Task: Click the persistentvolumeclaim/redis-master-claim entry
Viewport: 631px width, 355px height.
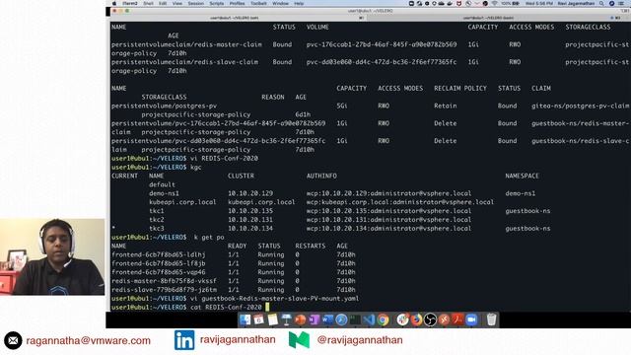Action: [186, 44]
